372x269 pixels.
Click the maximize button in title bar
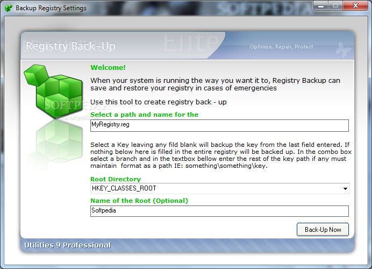335,5
